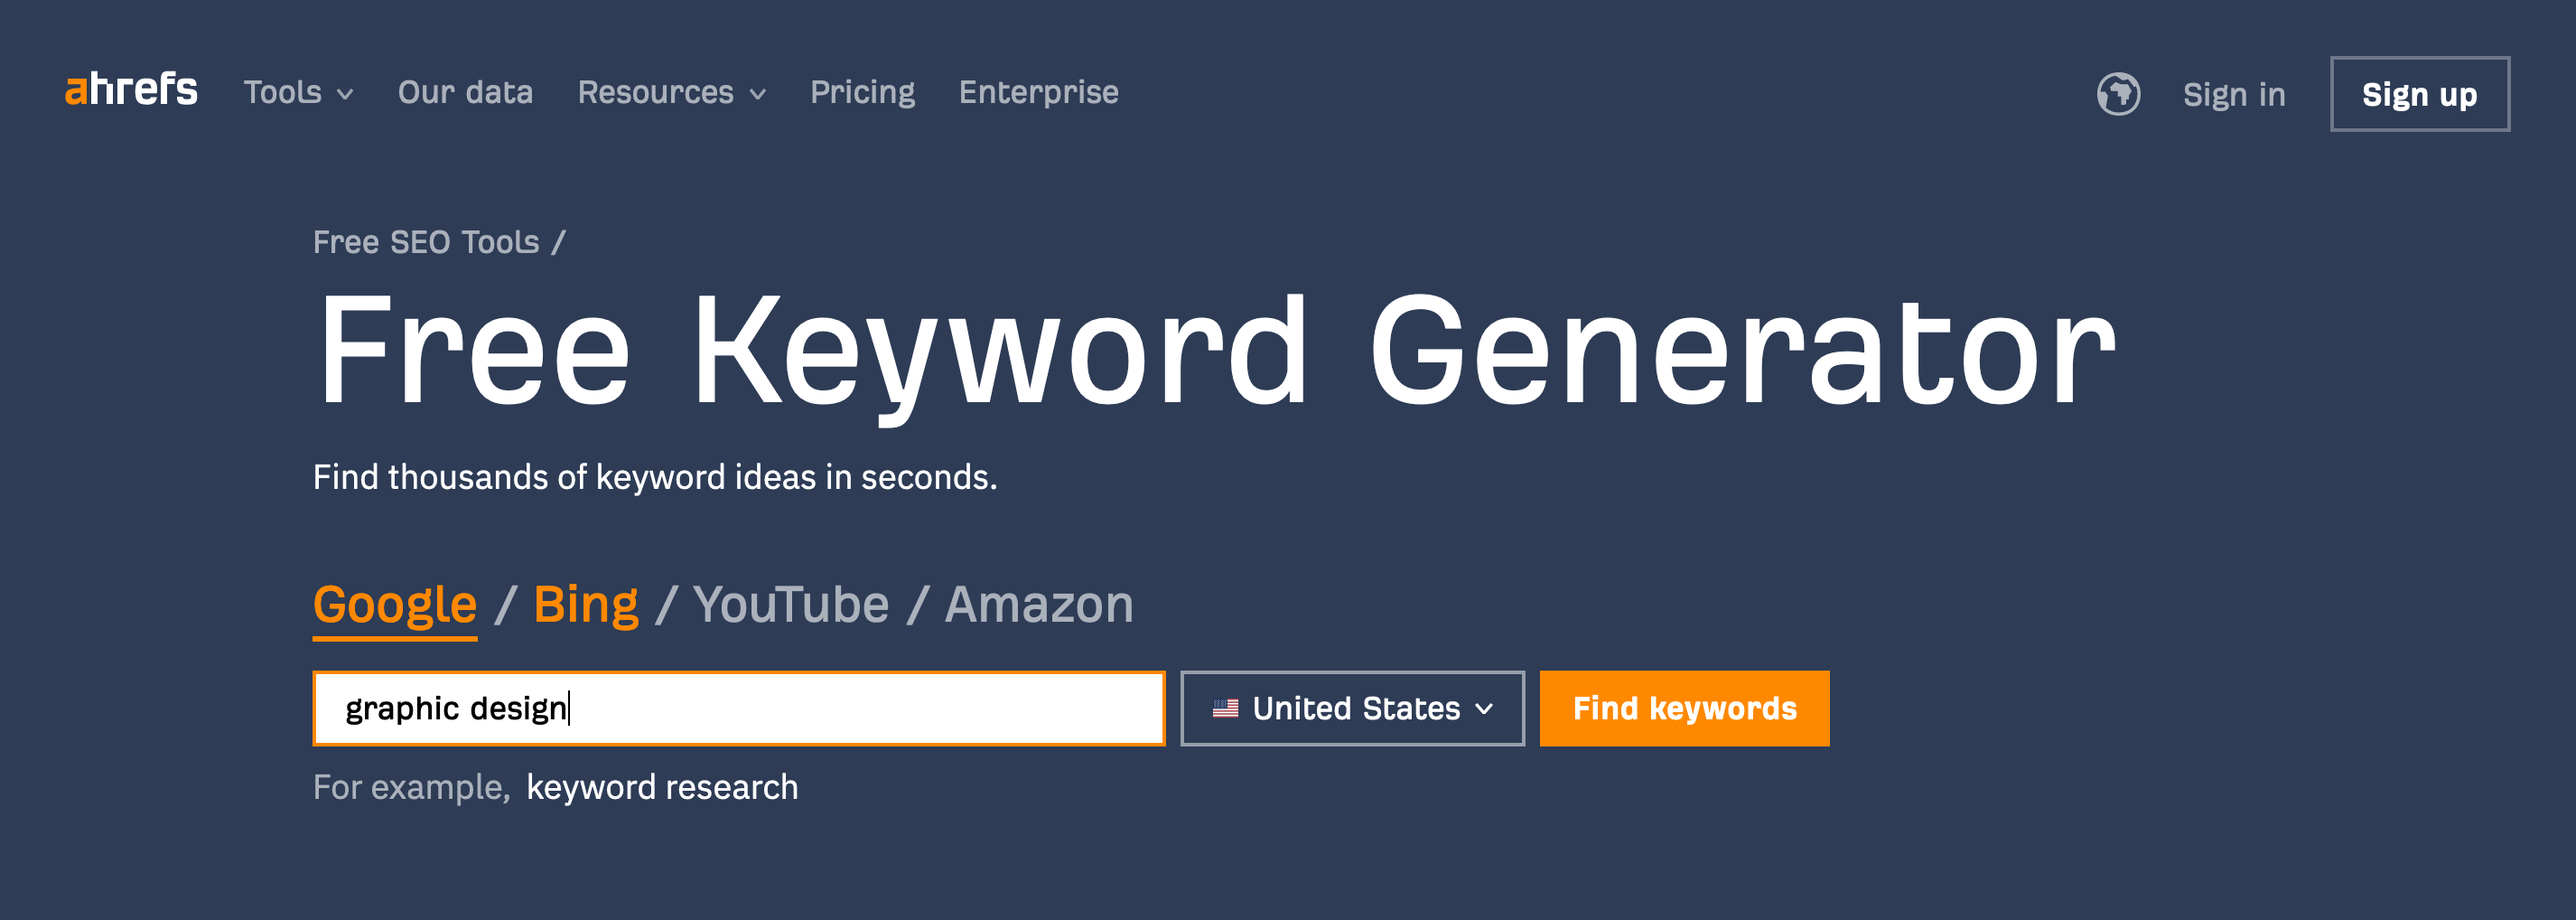Click the US flag icon
2576x920 pixels.
coord(1225,709)
